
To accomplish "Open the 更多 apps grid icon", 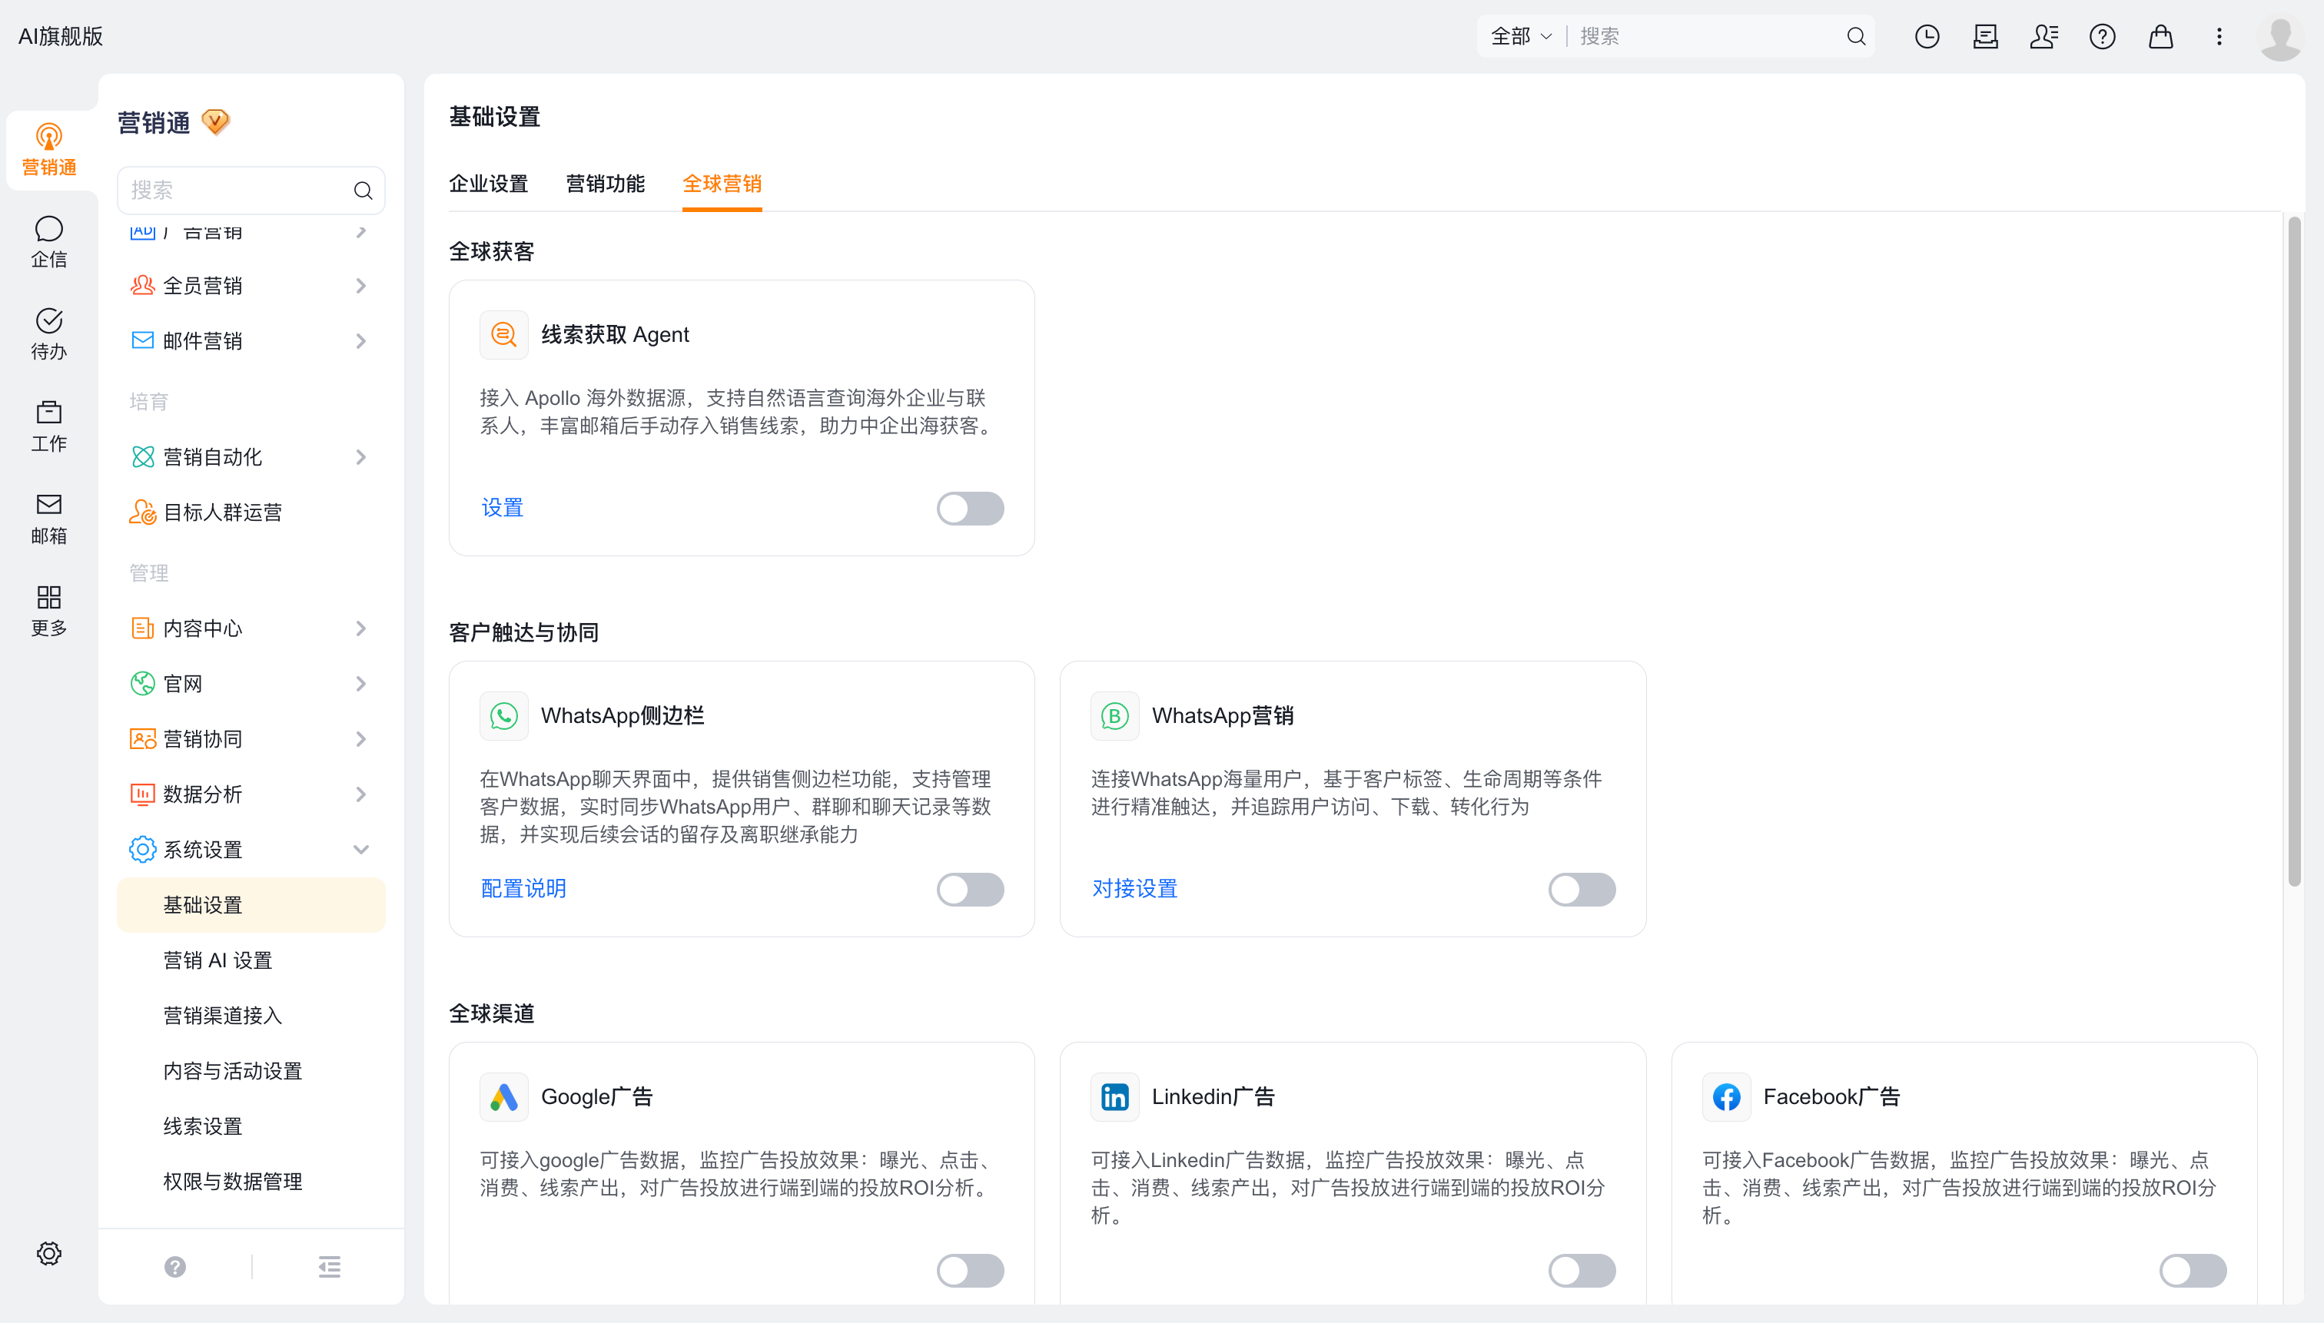I will tap(49, 611).
